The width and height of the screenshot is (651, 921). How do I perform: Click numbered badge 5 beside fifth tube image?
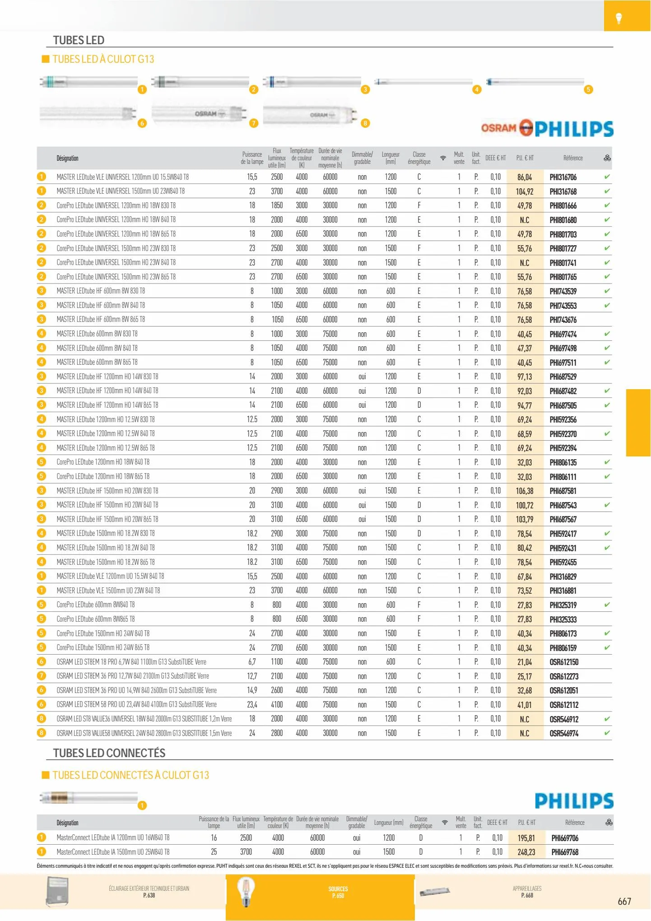click(x=588, y=89)
